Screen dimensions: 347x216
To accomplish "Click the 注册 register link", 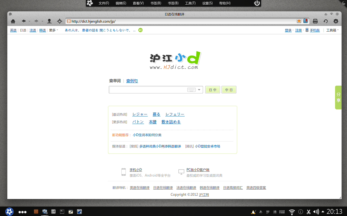I will (x=298, y=30).
